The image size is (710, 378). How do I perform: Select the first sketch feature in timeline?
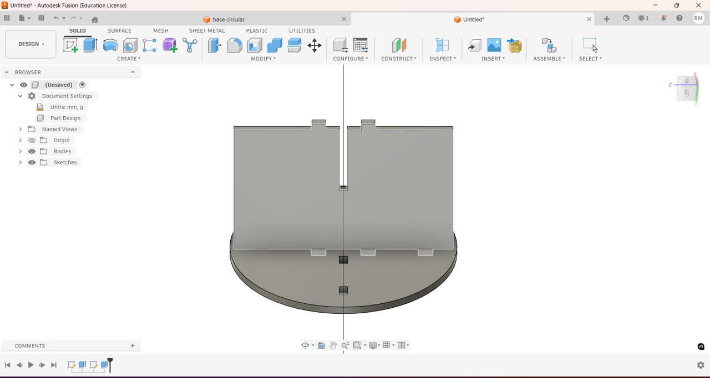[x=71, y=365]
